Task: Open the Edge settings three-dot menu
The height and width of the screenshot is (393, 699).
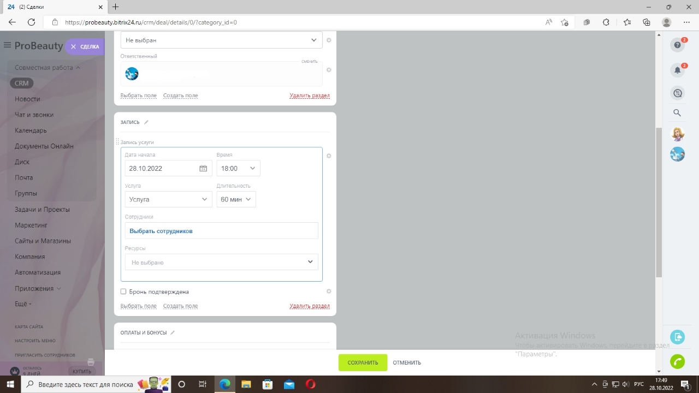Action: click(x=686, y=22)
